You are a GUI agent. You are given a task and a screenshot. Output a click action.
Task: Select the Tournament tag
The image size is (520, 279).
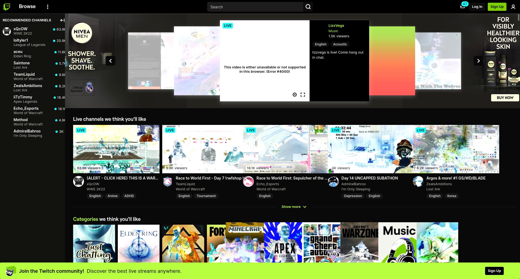click(206, 196)
